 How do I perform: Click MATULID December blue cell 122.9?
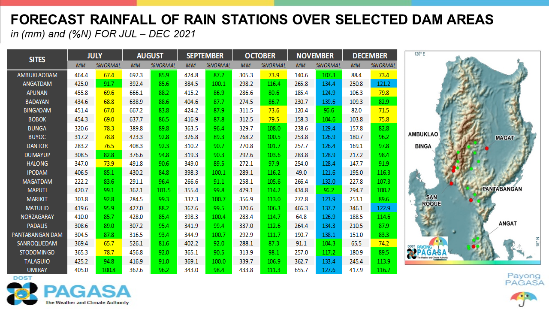(x=383, y=208)
